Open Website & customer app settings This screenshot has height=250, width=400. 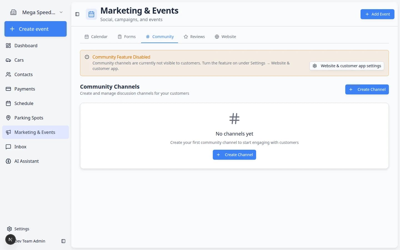point(347,66)
